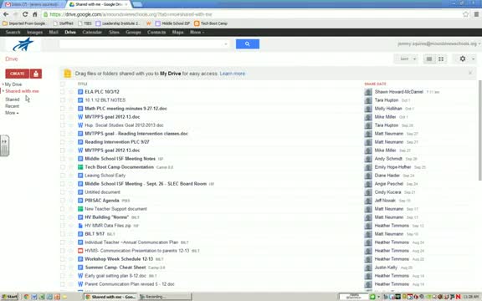Click the zip file icon for HV MMR Data Files
The image size is (482, 301).
80,226
